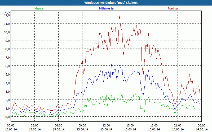
Task: Click the Mittelwerte legend label
Action: [106, 8]
